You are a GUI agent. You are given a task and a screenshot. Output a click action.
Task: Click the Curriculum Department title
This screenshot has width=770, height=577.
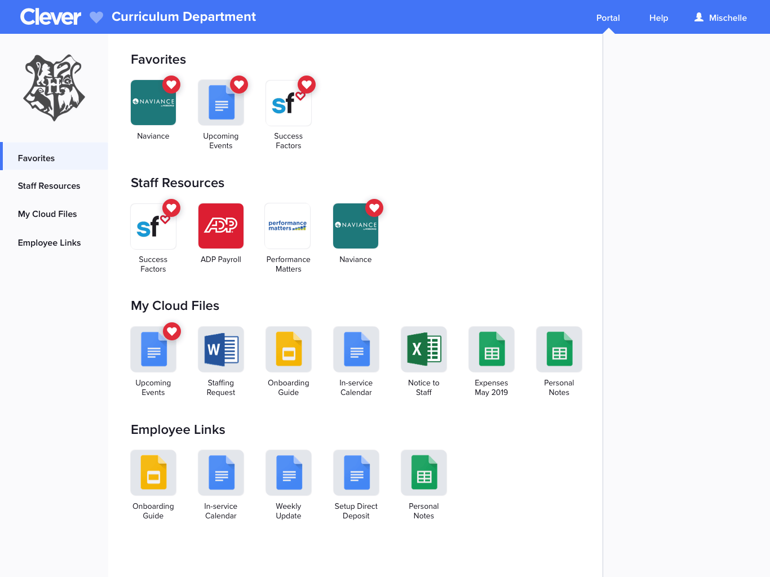184,17
